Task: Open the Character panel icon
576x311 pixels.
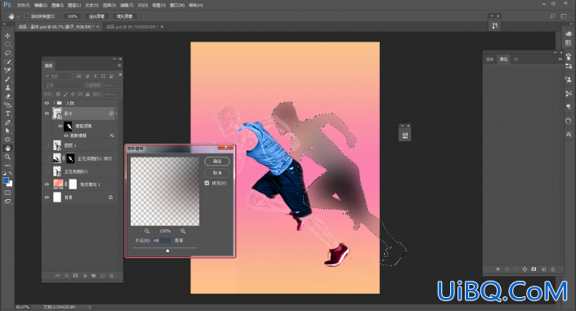Action: coord(569,135)
